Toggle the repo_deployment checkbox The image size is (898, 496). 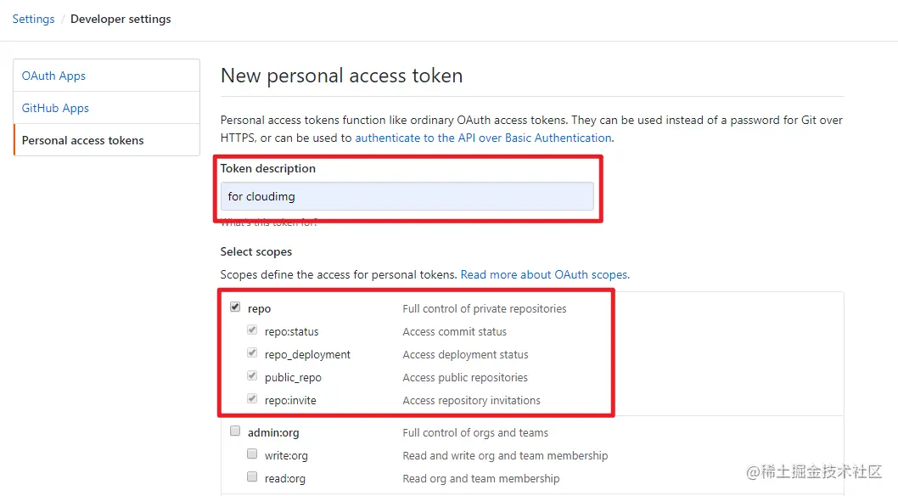coord(252,354)
